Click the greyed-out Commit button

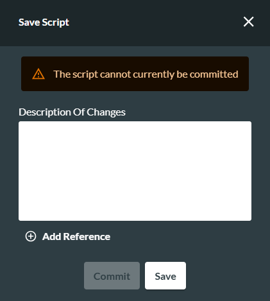point(112,276)
